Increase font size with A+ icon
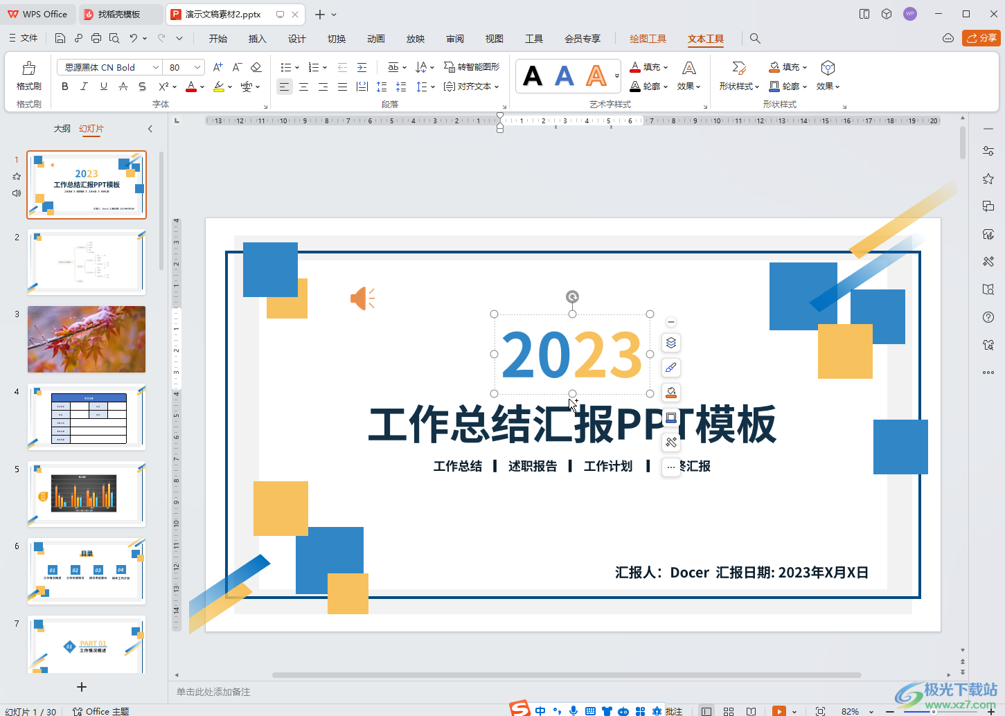1005x716 pixels. (217, 67)
